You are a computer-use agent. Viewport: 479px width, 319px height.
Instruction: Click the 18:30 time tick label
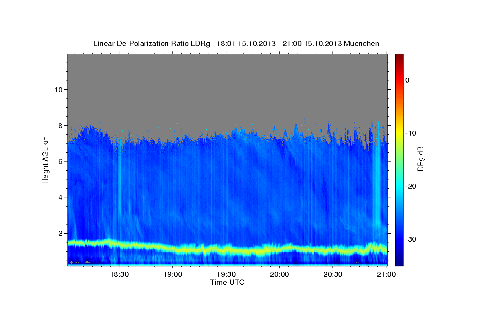(119, 275)
